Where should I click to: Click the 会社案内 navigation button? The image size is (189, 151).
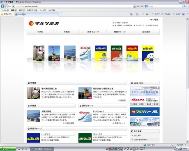[146, 32]
